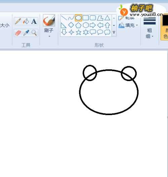Choose the five-point star shape
This screenshot has height=177, width=168.
click(x=79, y=32)
